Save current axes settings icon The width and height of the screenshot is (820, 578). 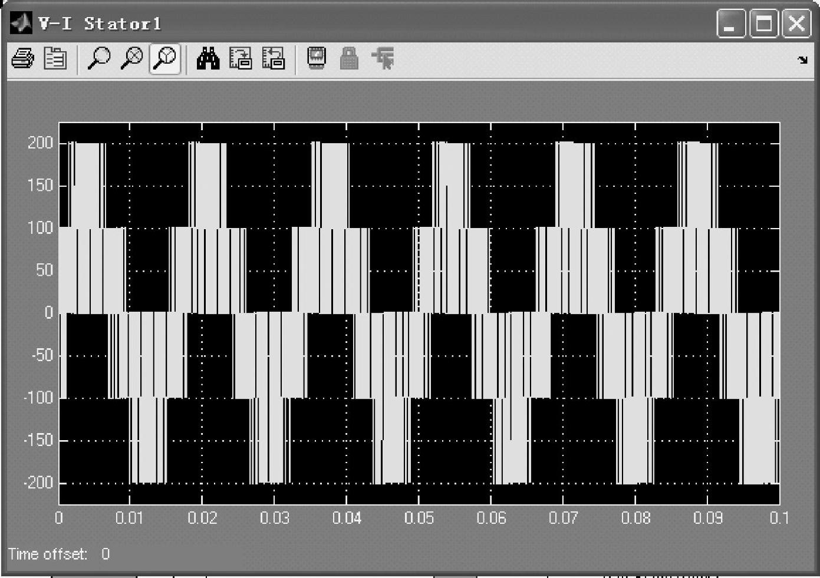tap(241, 59)
